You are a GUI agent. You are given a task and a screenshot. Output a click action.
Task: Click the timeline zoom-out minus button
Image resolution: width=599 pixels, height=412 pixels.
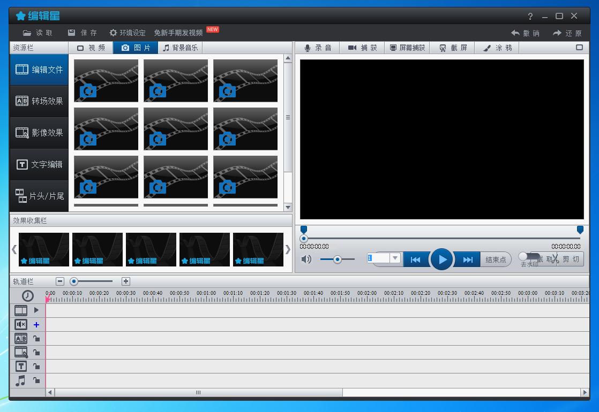point(60,281)
